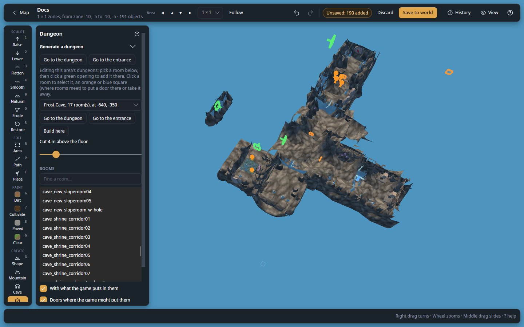Viewport: 524px width, 327px height.
Task: Move area right with arrow
Action: [x=190, y=13]
